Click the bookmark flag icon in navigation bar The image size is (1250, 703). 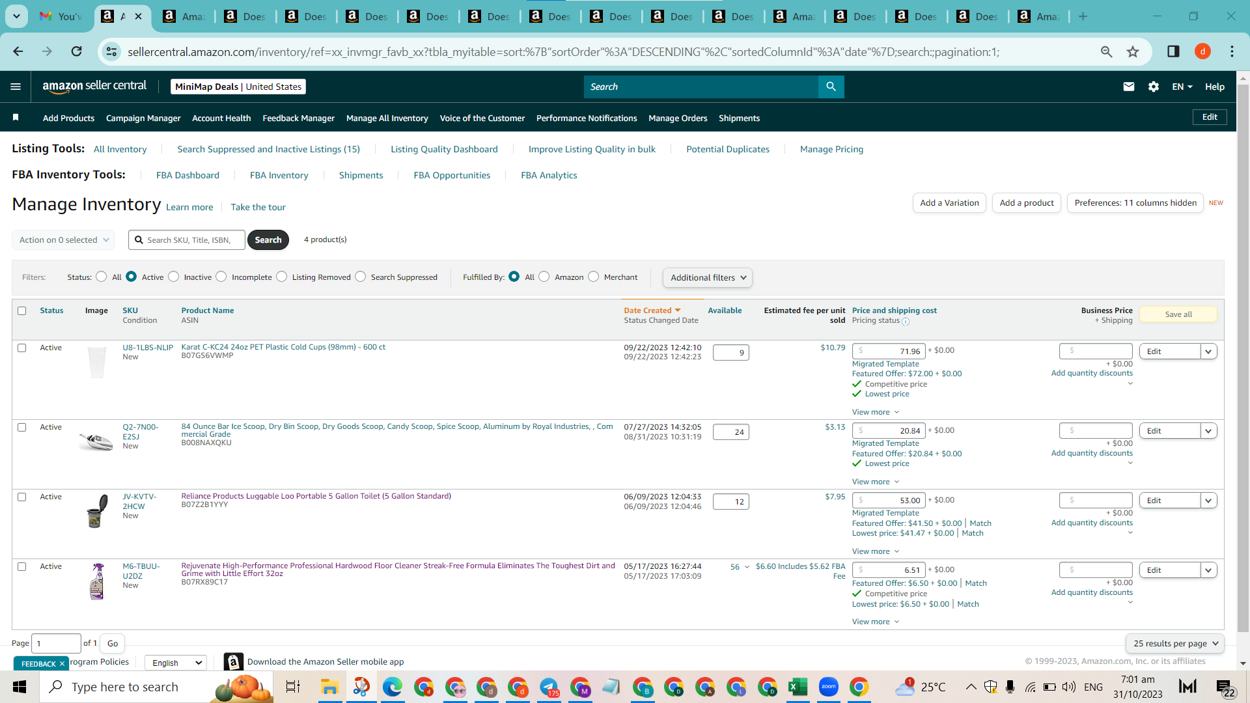click(16, 117)
